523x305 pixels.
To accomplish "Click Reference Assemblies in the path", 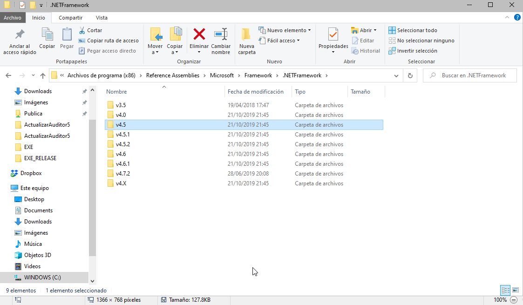I will tap(173, 75).
